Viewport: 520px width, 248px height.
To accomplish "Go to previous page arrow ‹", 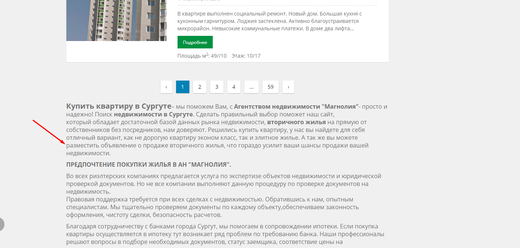I will [166, 87].
